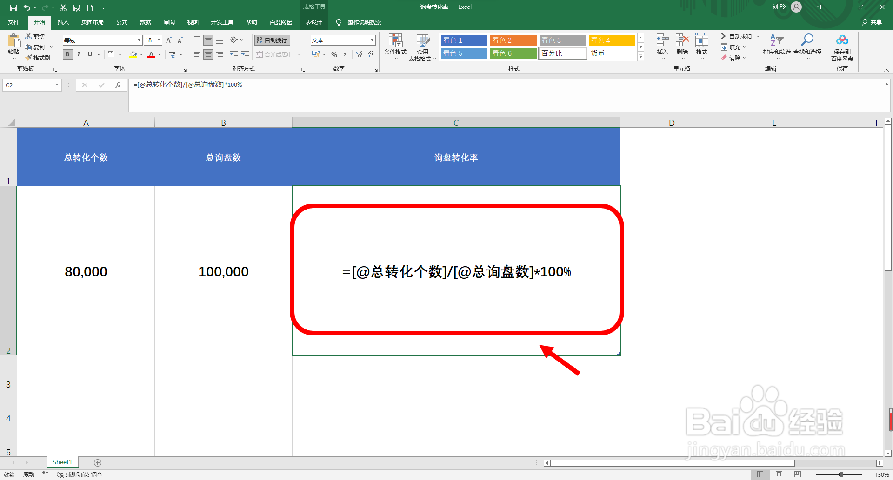Click the insert function fx button
The image size is (893, 480).
tap(118, 85)
